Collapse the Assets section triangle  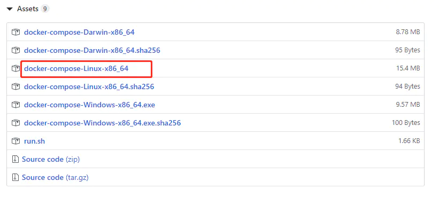pyautogui.click(x=10, y=9)
